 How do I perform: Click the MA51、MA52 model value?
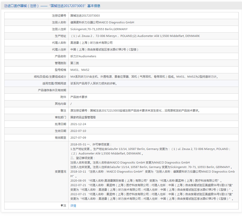(80, 70)
